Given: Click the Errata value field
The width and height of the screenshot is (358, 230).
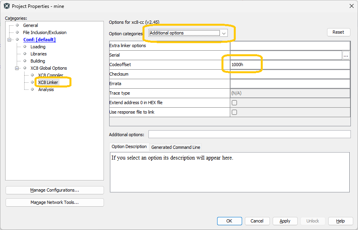Looking at the screenshot, I should 290,84.
